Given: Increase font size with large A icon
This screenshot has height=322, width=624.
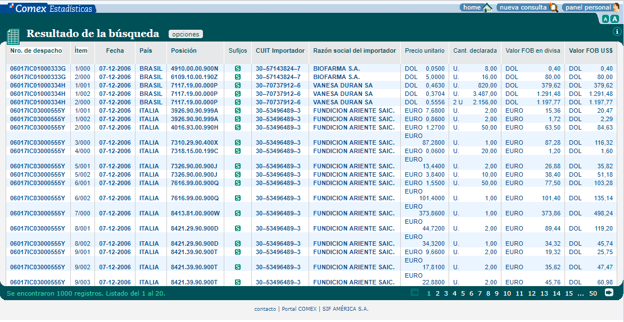Looking at the screenshot, I should click(x=614, y=19).
